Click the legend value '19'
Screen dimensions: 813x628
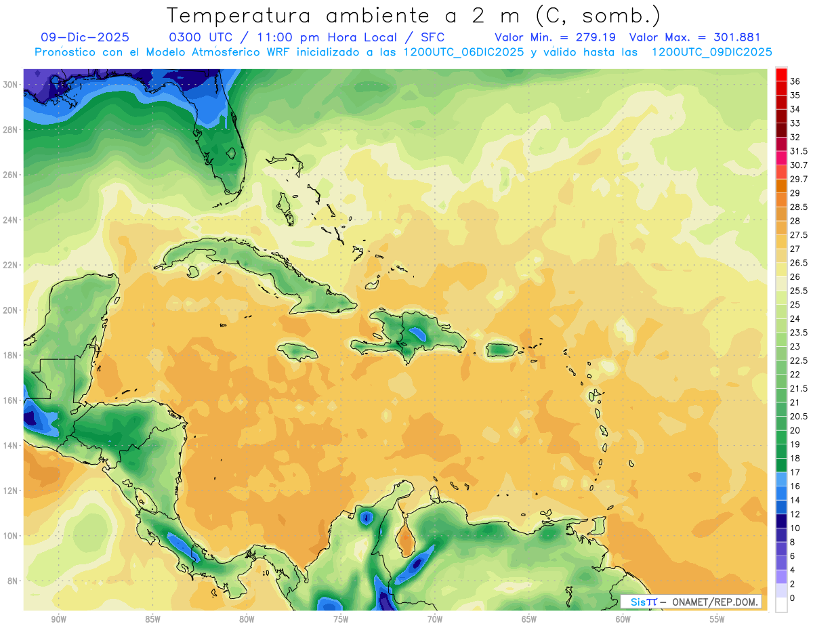(x=795, y=444)
